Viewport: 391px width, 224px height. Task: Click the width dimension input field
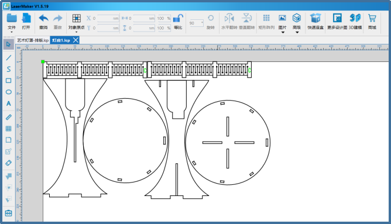144,18
